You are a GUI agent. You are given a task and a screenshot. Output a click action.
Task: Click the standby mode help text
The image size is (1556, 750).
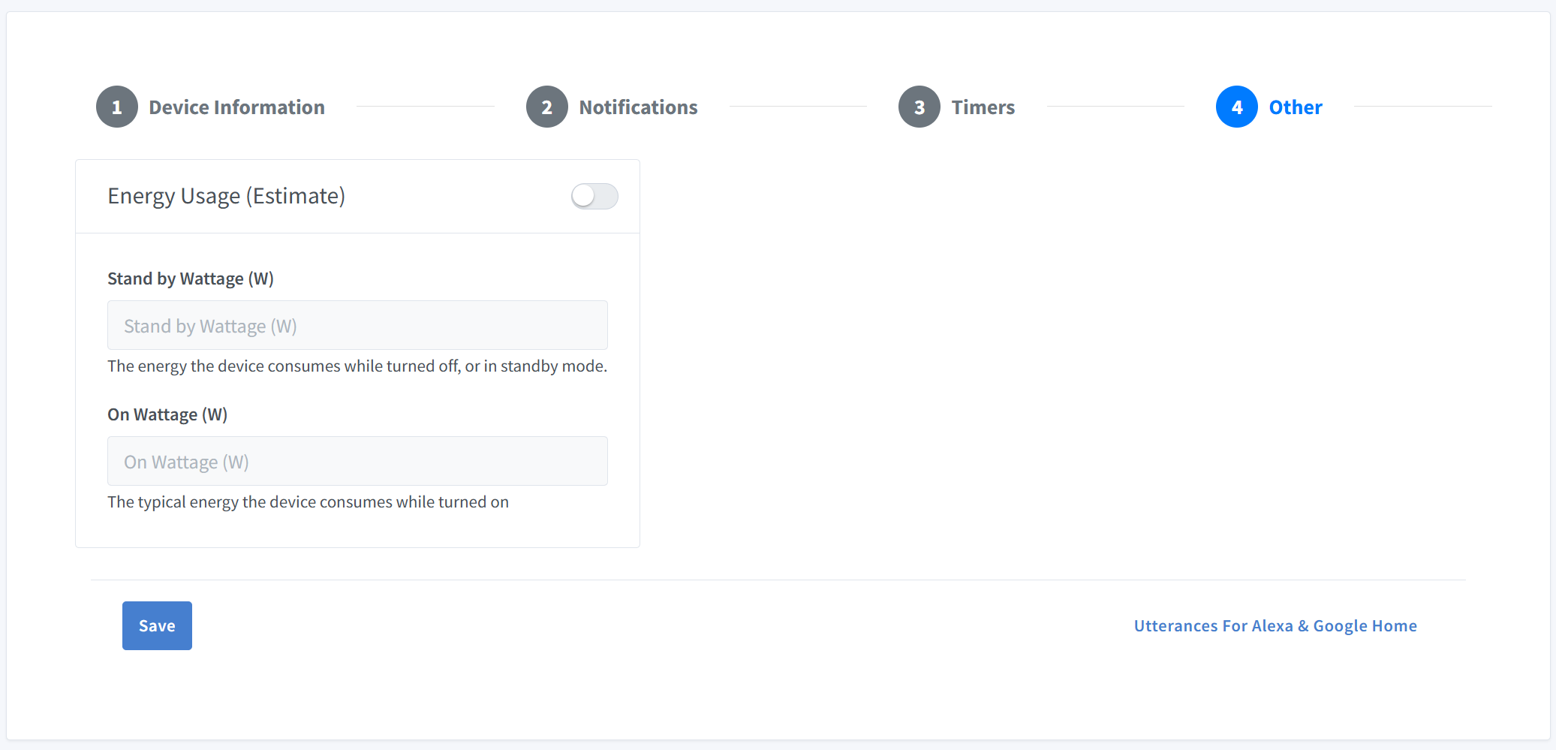[357, 366]
